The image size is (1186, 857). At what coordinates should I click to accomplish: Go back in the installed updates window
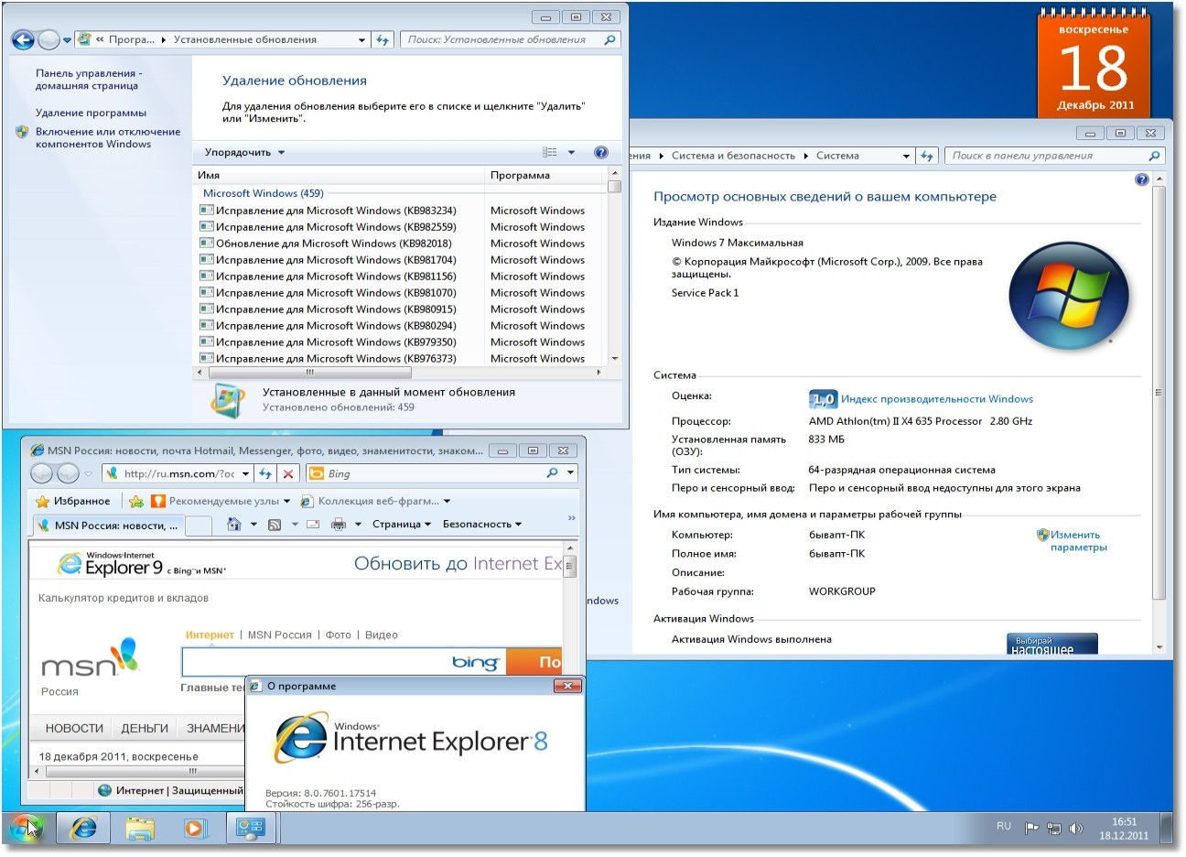[x=23, y=39]
